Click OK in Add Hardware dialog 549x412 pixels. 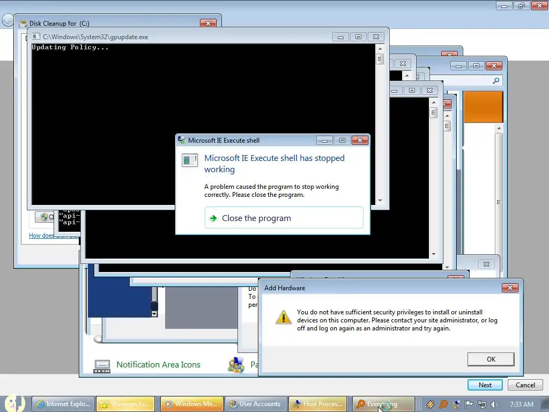pos(491,359)
